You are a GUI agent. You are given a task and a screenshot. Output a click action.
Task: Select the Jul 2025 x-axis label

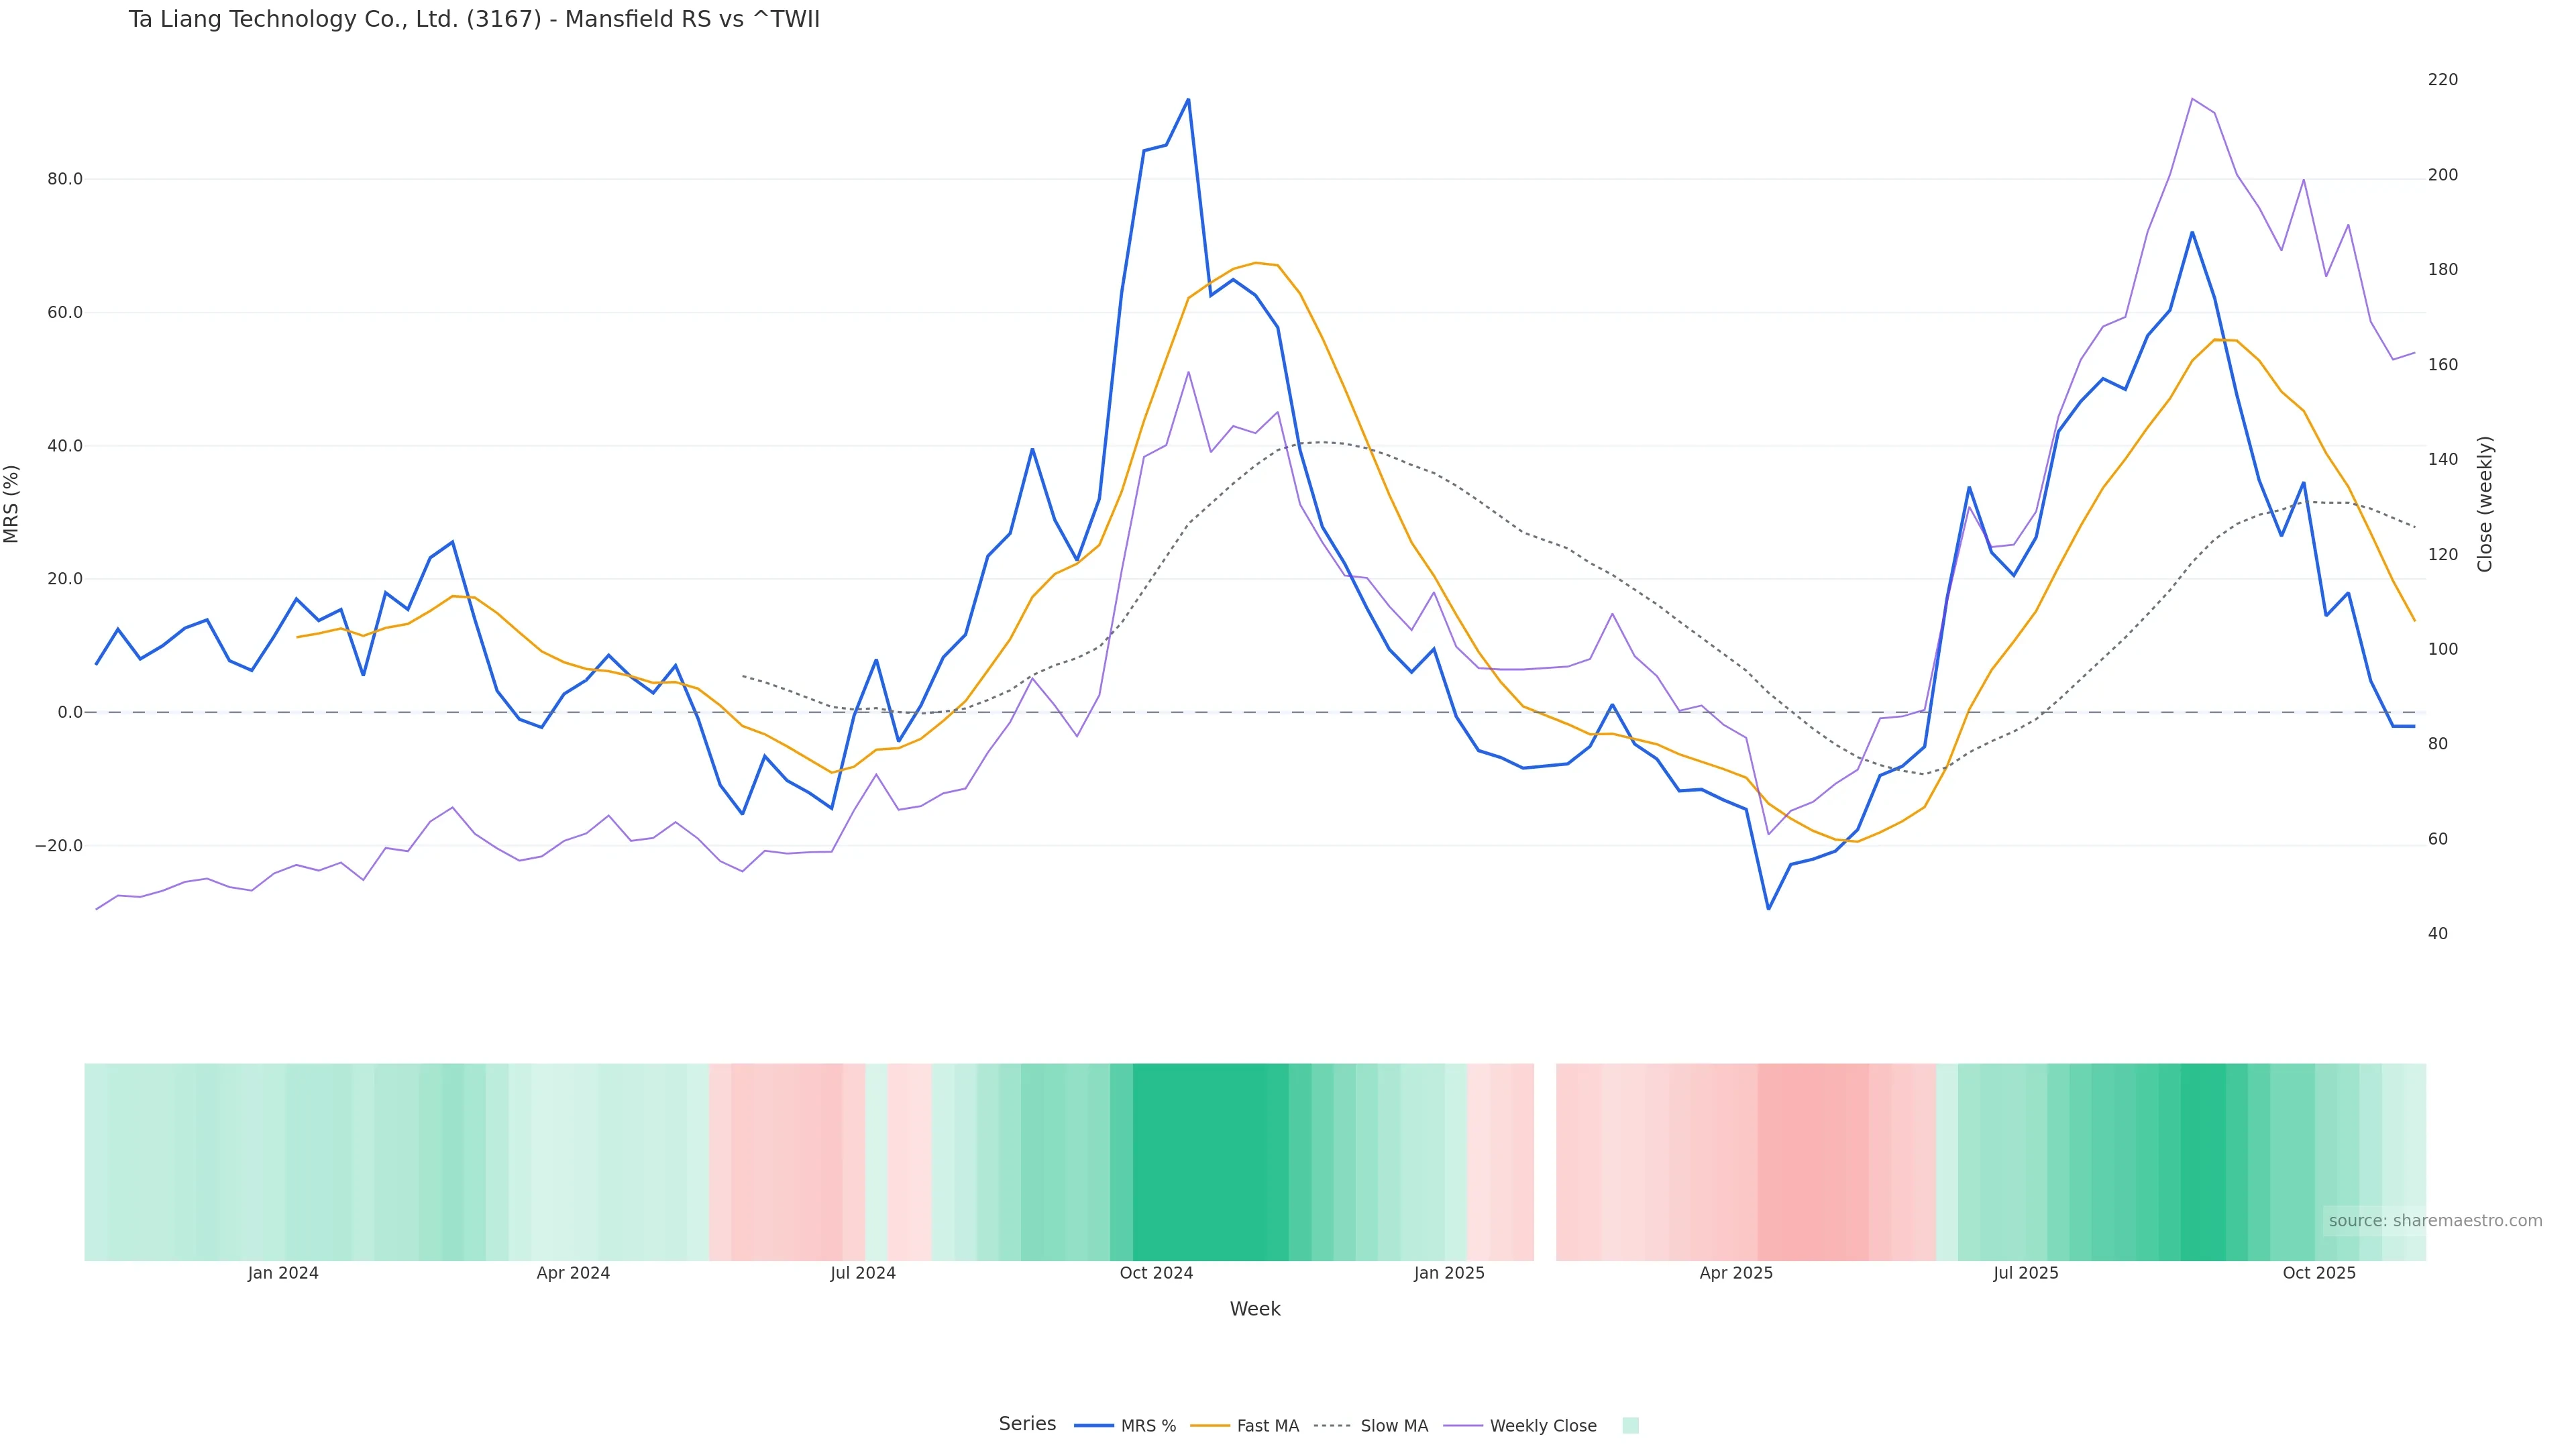pyautogui.click(x=2025, y=1274)
